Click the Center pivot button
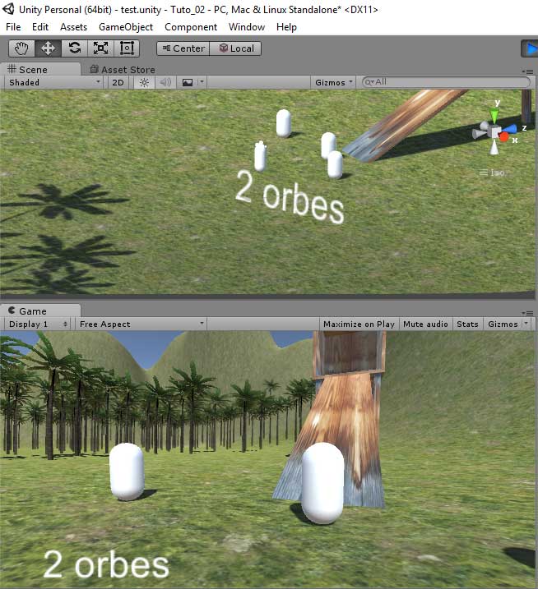This screenshot has height=589, width=538. point(183,48)
